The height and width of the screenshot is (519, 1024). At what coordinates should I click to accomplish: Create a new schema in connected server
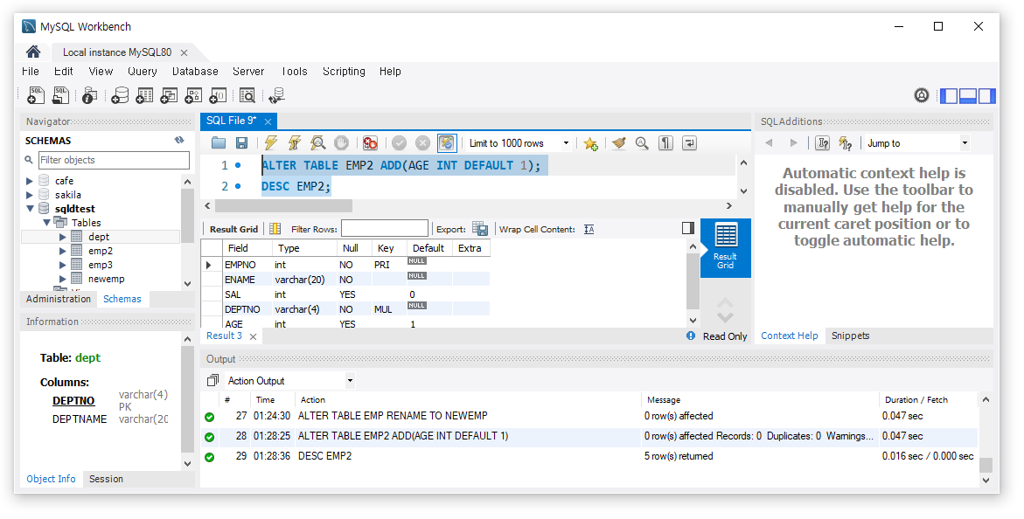pos(120,95)
